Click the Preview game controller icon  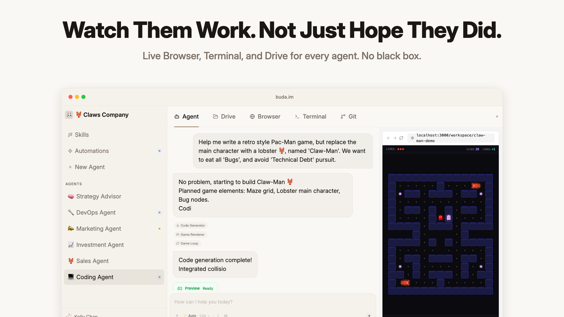pyautogui.click(x=180, y=289)
